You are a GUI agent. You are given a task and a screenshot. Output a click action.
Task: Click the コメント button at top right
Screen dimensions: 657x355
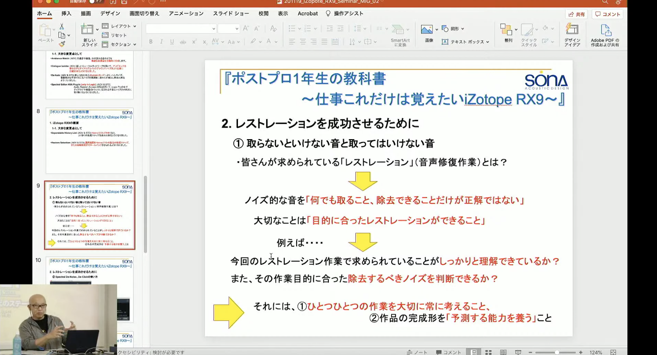(608, 14)
